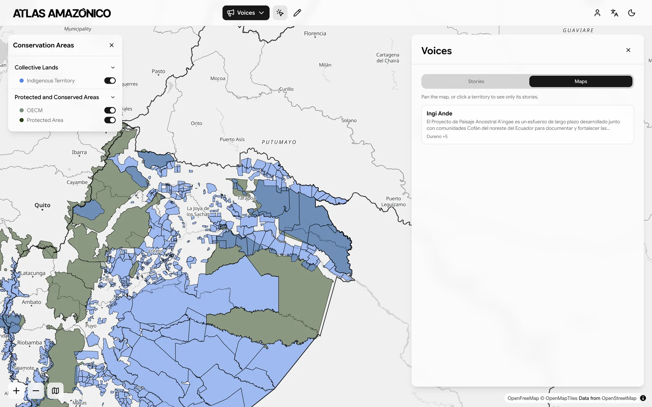The width and height of the screenshot is (652, 407).
Task: Click the Latacunga map label
Action: click(x=33, y=273)
